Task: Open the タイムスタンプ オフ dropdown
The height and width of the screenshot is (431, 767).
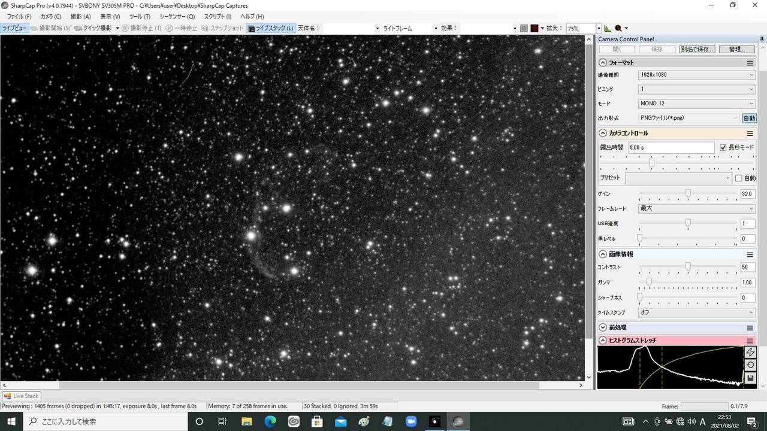Action: tap(697, 312)
